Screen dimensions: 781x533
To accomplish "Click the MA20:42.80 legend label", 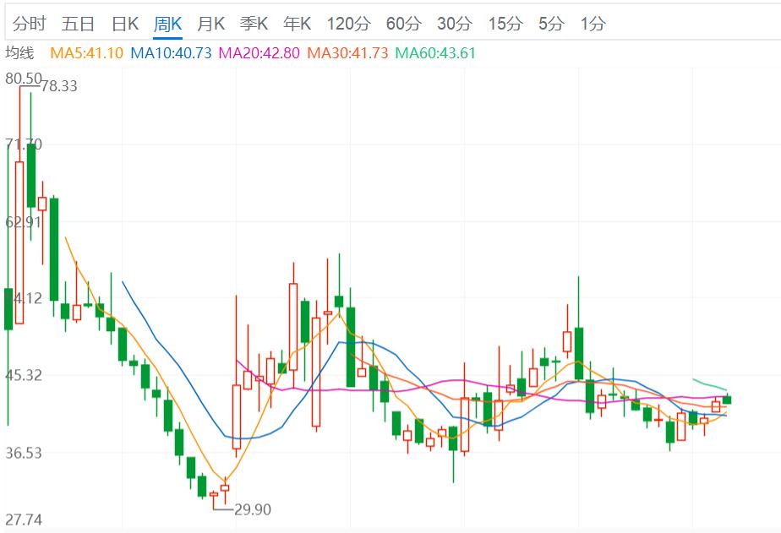I will tap(259, 53).
